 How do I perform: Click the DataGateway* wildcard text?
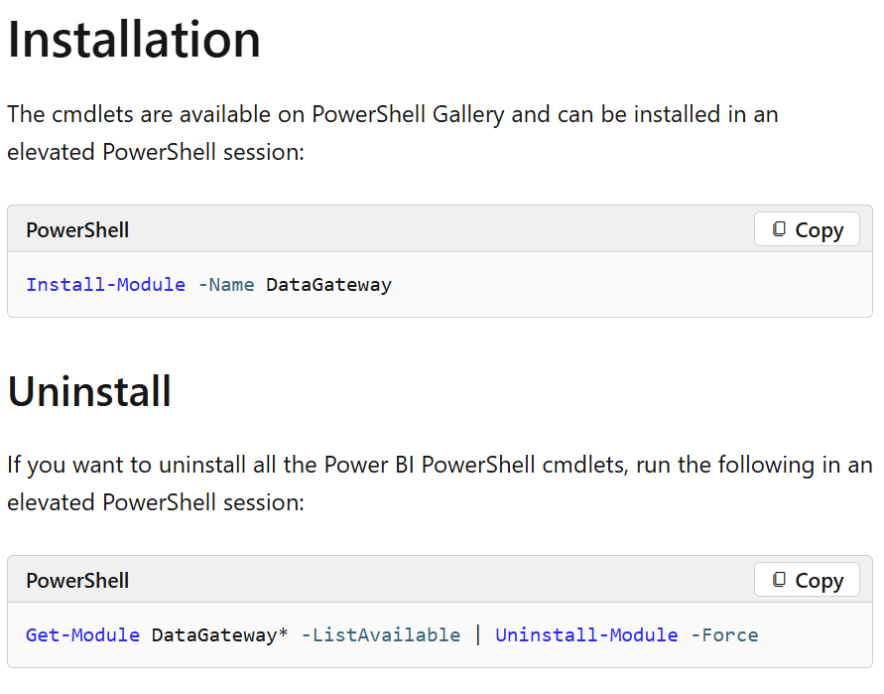point(219,634)
